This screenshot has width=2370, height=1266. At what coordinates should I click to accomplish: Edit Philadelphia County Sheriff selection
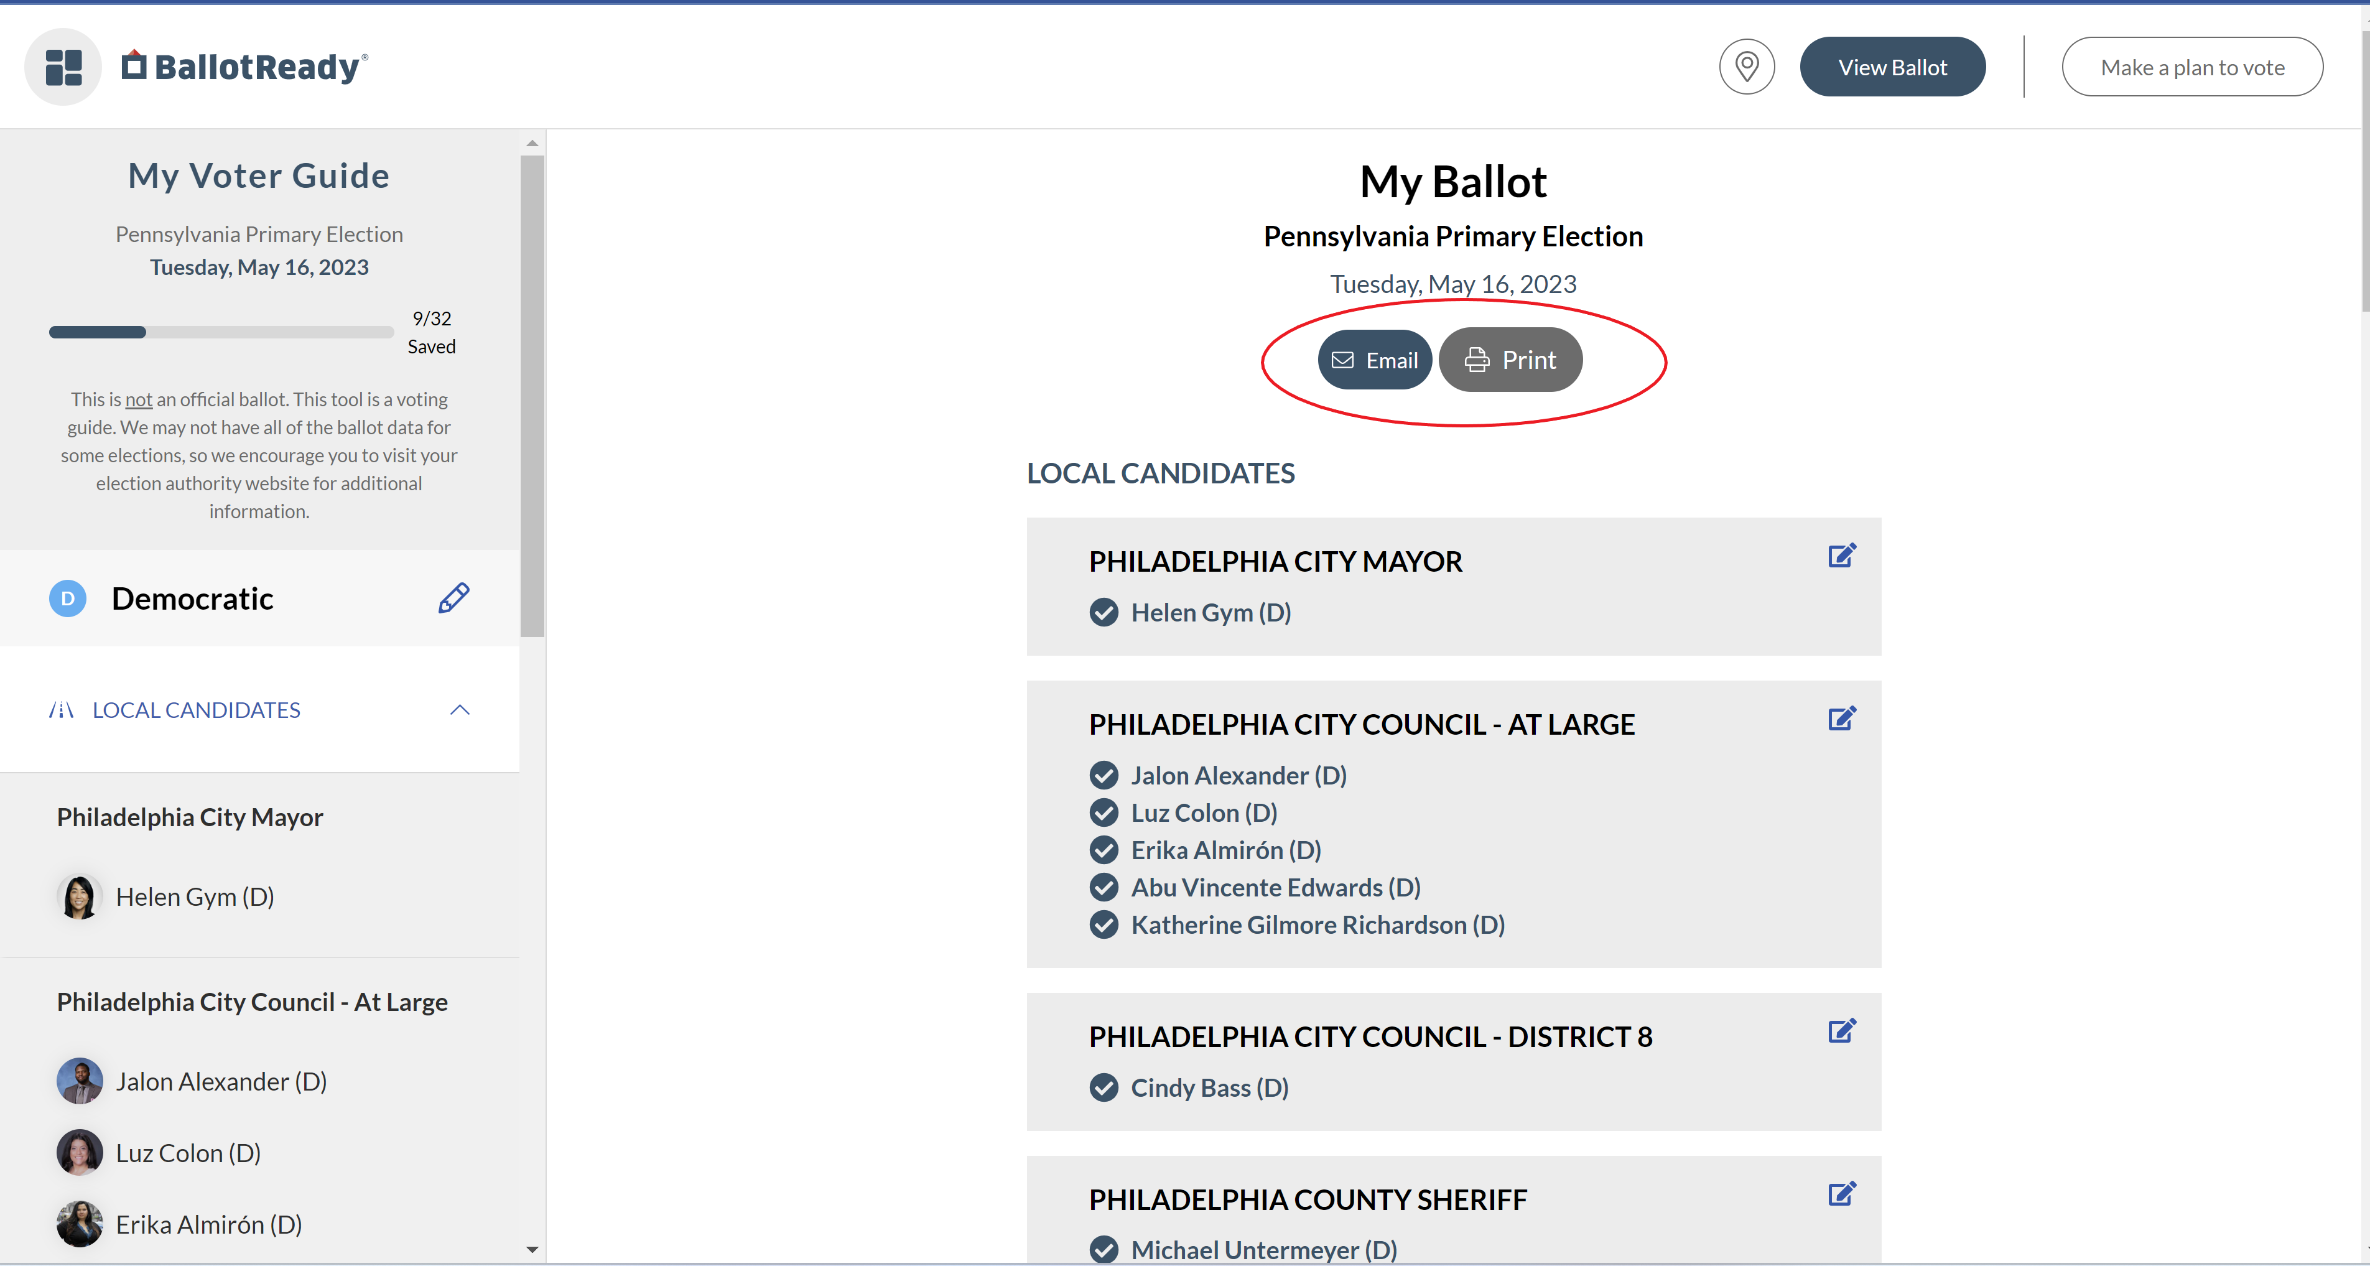(x=1841, y=1194)
